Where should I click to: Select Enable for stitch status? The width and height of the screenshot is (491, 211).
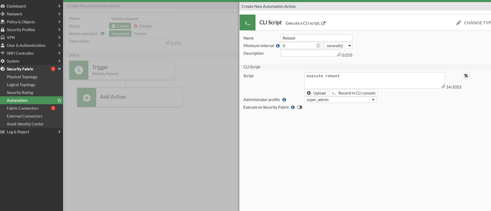tap(120, 26)
